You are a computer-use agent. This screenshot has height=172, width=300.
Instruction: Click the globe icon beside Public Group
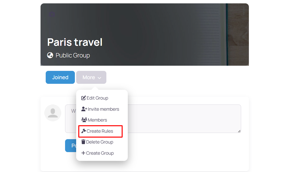(50, 55)
